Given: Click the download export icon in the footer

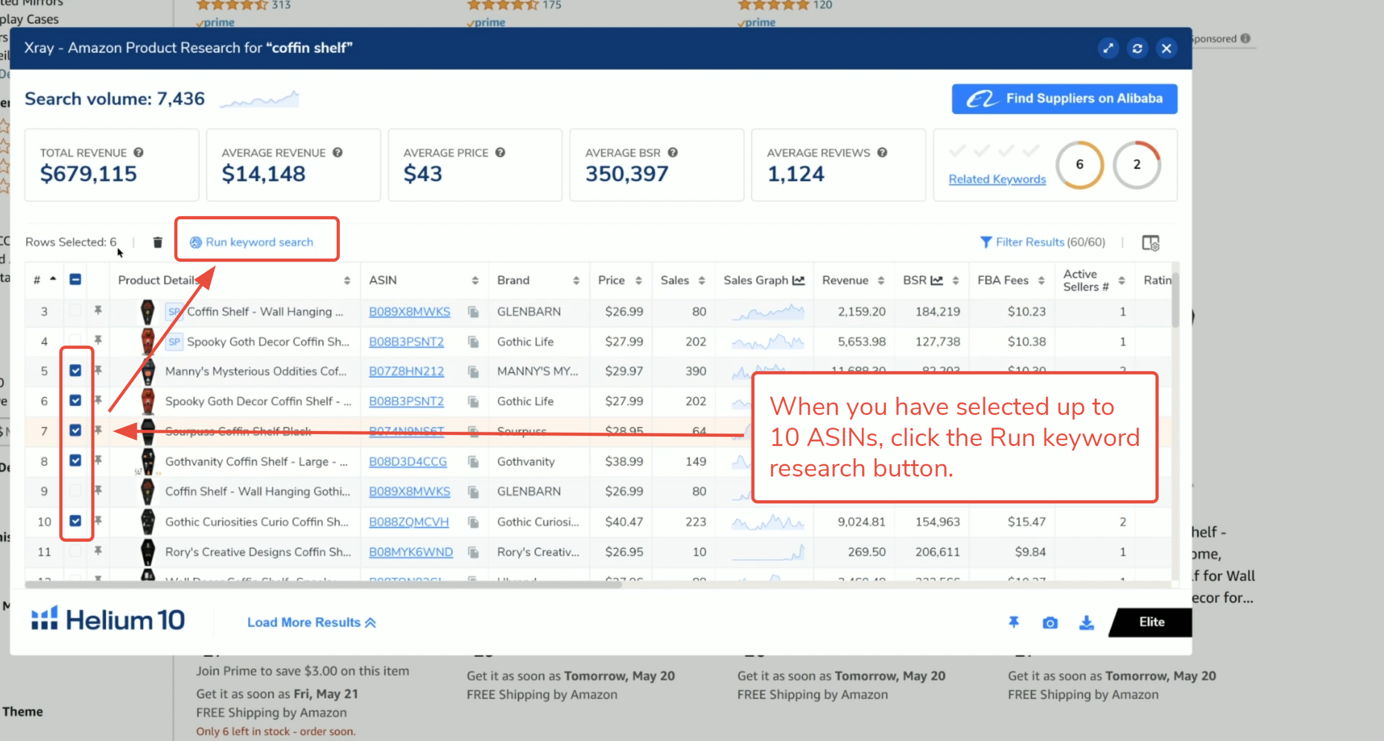Looking at the screenshot, I should coord(1086,623).
